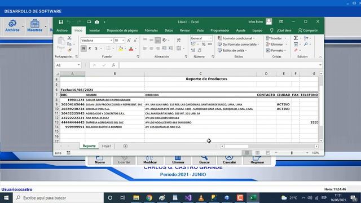The height and width of the screenshot is (203, 361).
Task: Open Formato condicional dropdown
Action: click(x=236, y=38)
